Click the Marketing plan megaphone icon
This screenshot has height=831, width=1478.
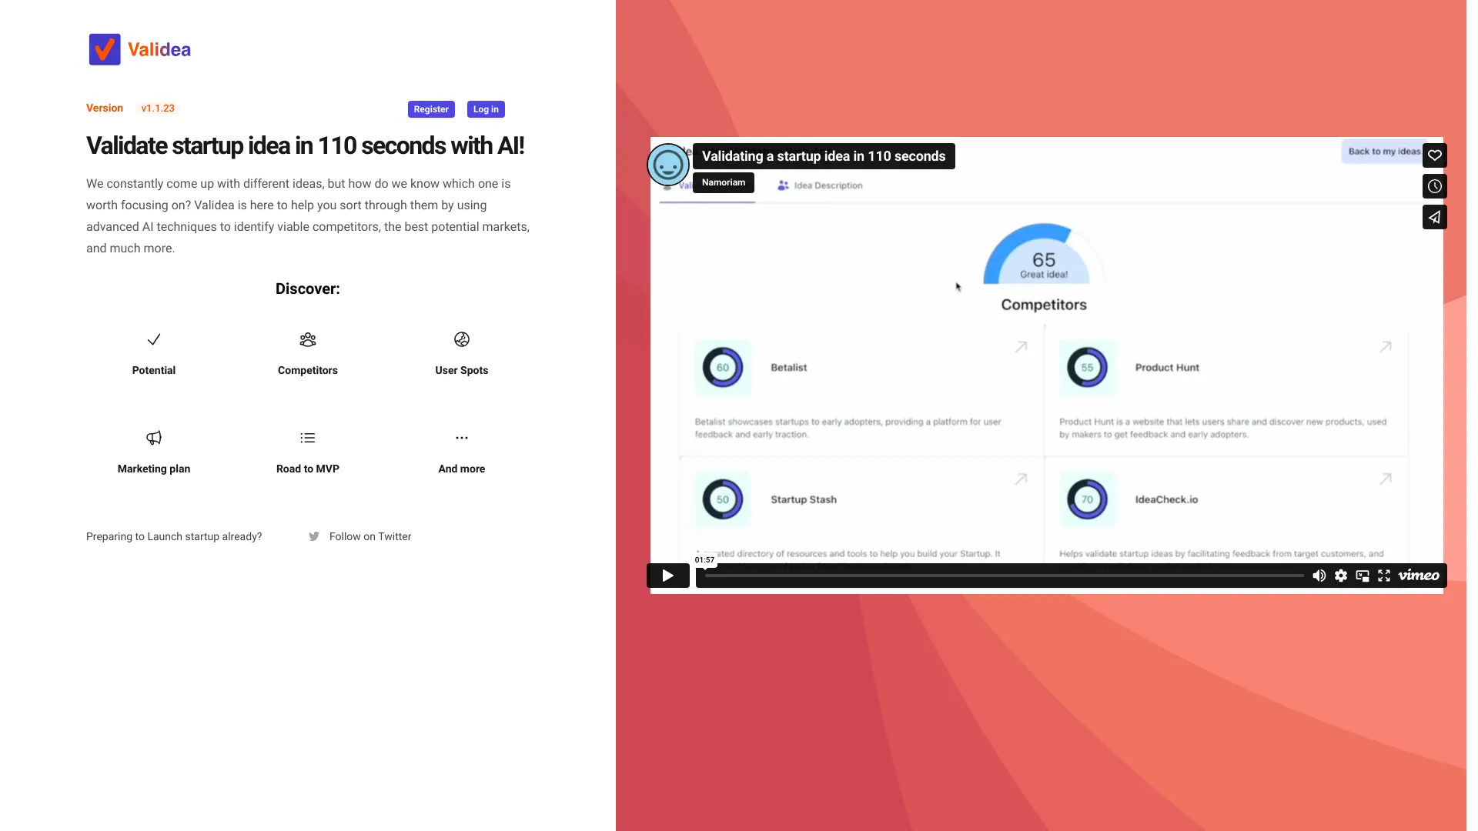click(x=153, y=437)
